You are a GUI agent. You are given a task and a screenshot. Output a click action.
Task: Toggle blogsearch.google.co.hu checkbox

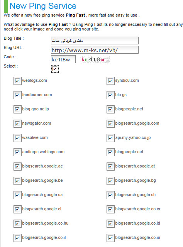(17, 223)
